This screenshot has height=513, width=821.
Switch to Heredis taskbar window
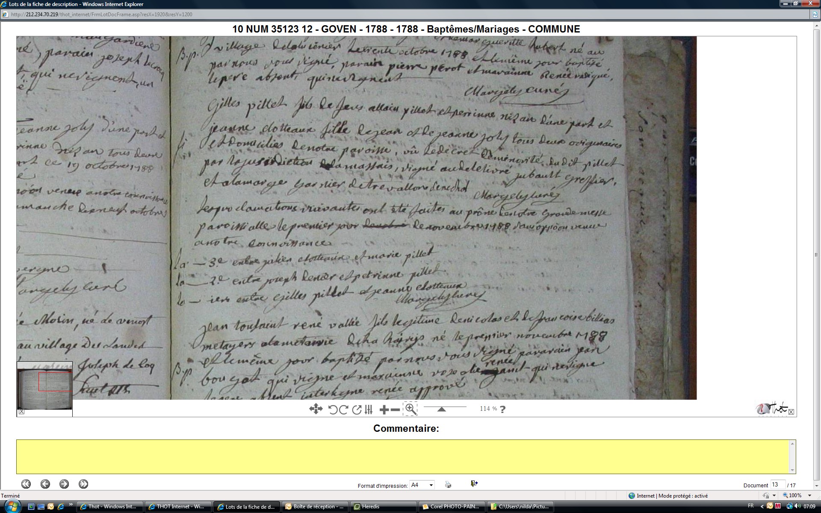(x=383, y=507)
